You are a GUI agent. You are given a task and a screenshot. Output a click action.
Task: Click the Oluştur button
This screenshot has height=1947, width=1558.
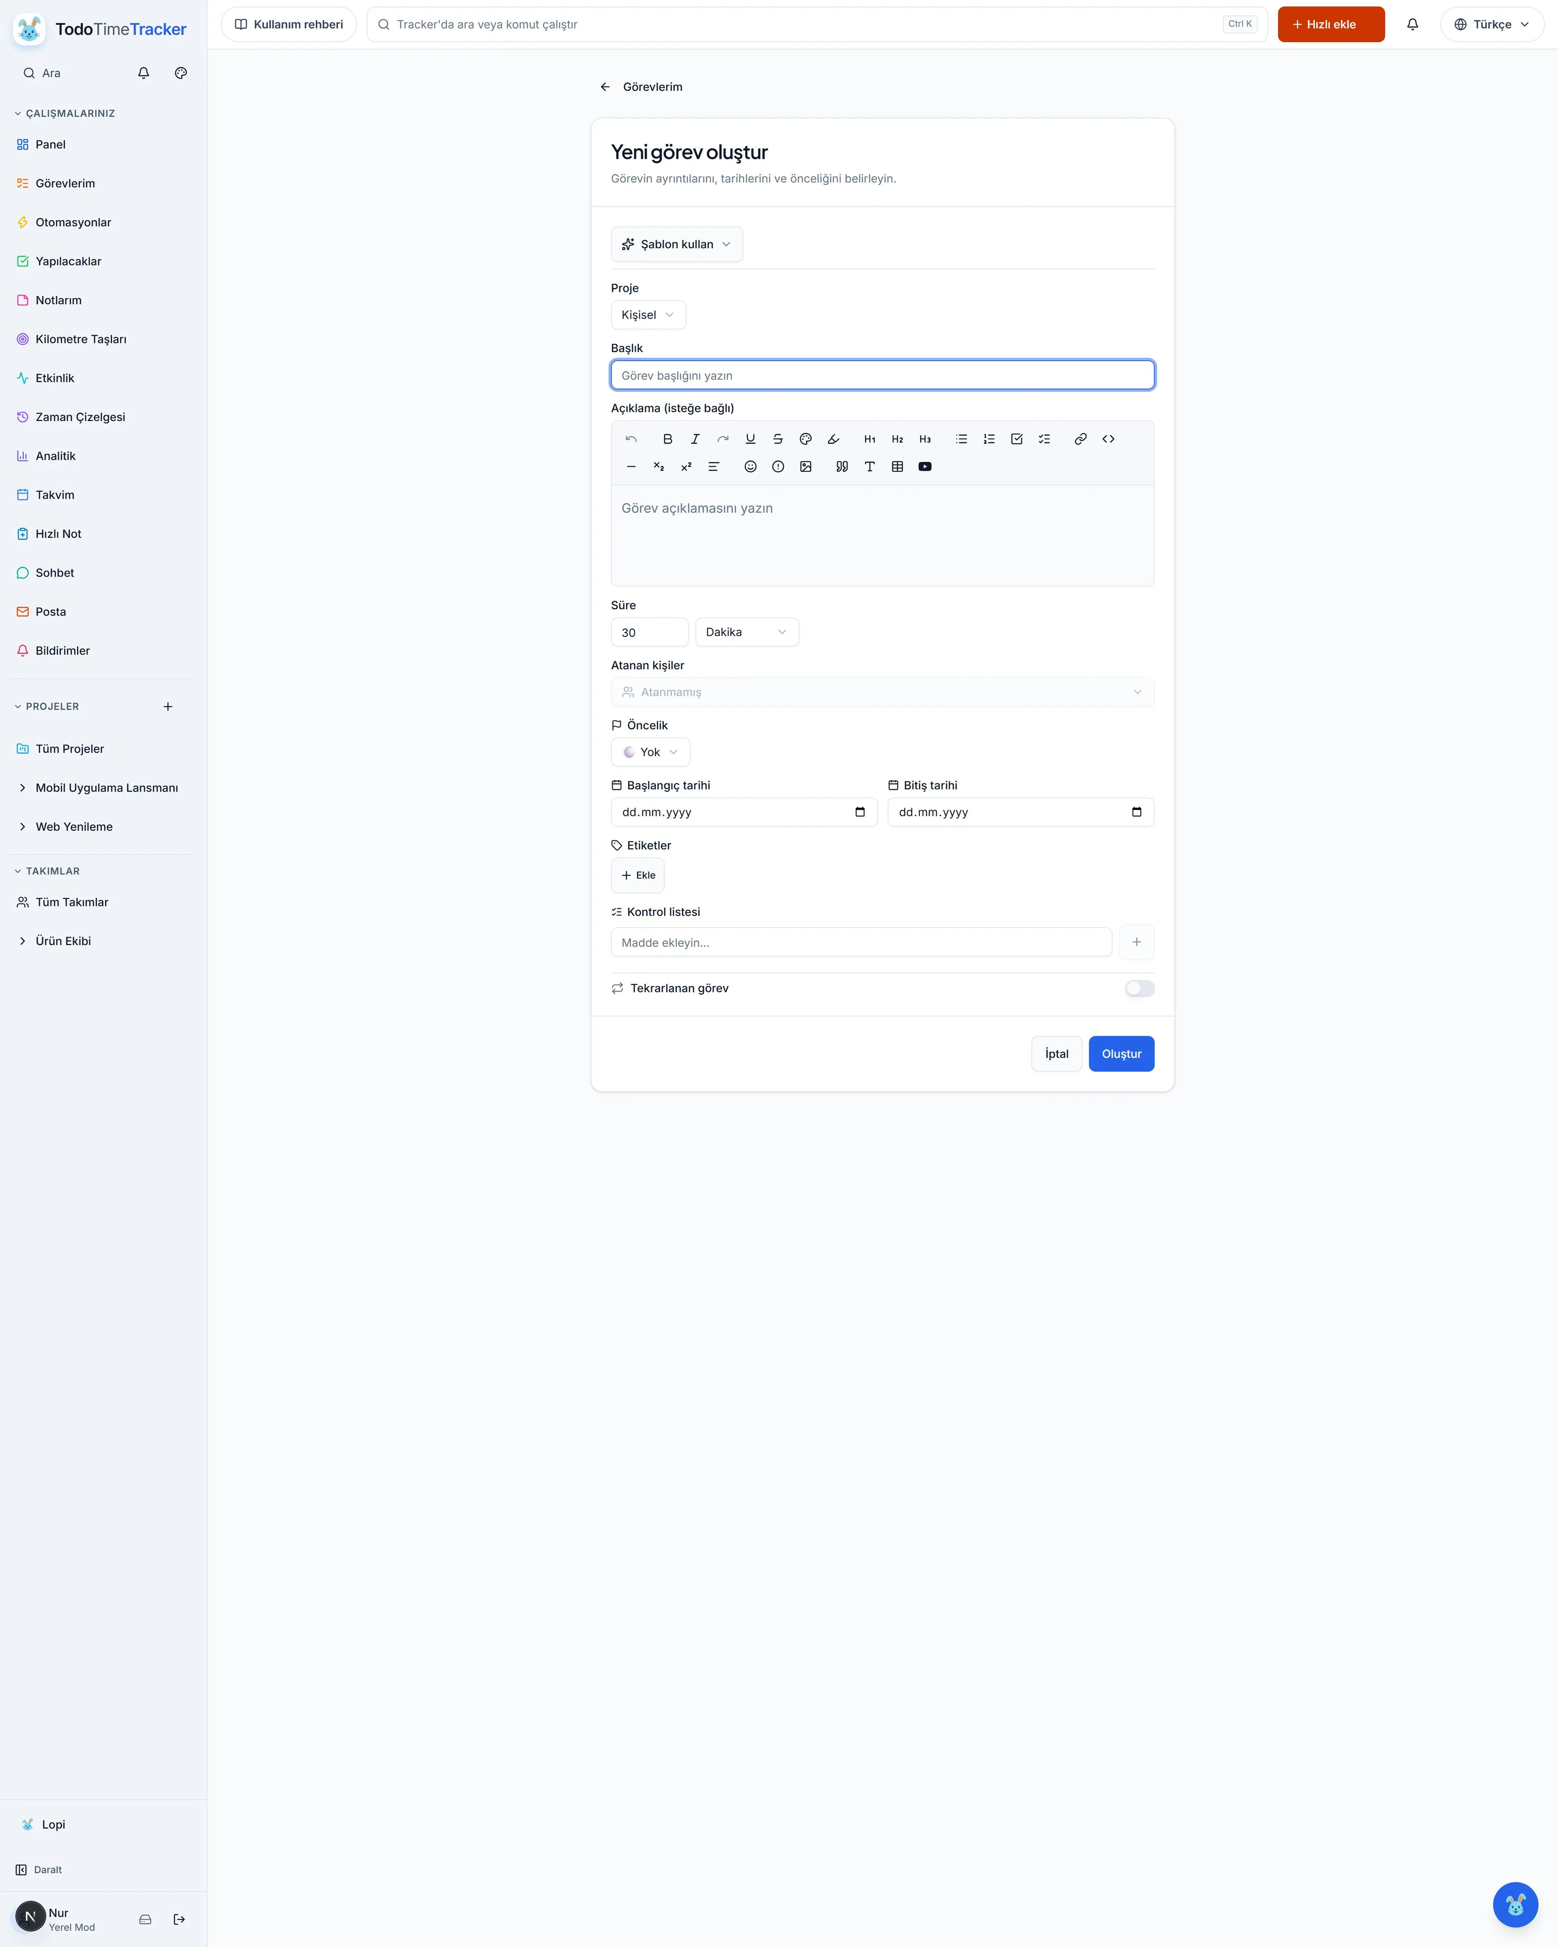point(1121,1054)
